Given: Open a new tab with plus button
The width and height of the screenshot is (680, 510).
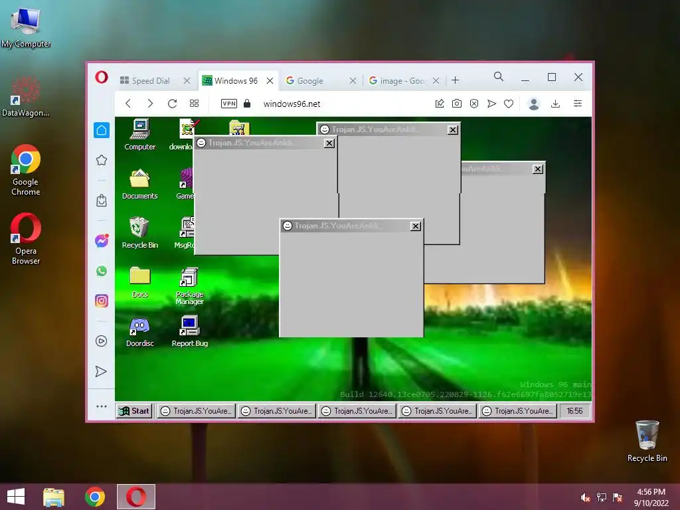Looking at the screenshot, I should (455, 80).
